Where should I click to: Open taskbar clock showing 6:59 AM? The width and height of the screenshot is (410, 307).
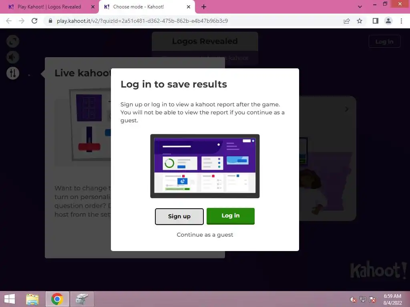click(x=392, y=299)
